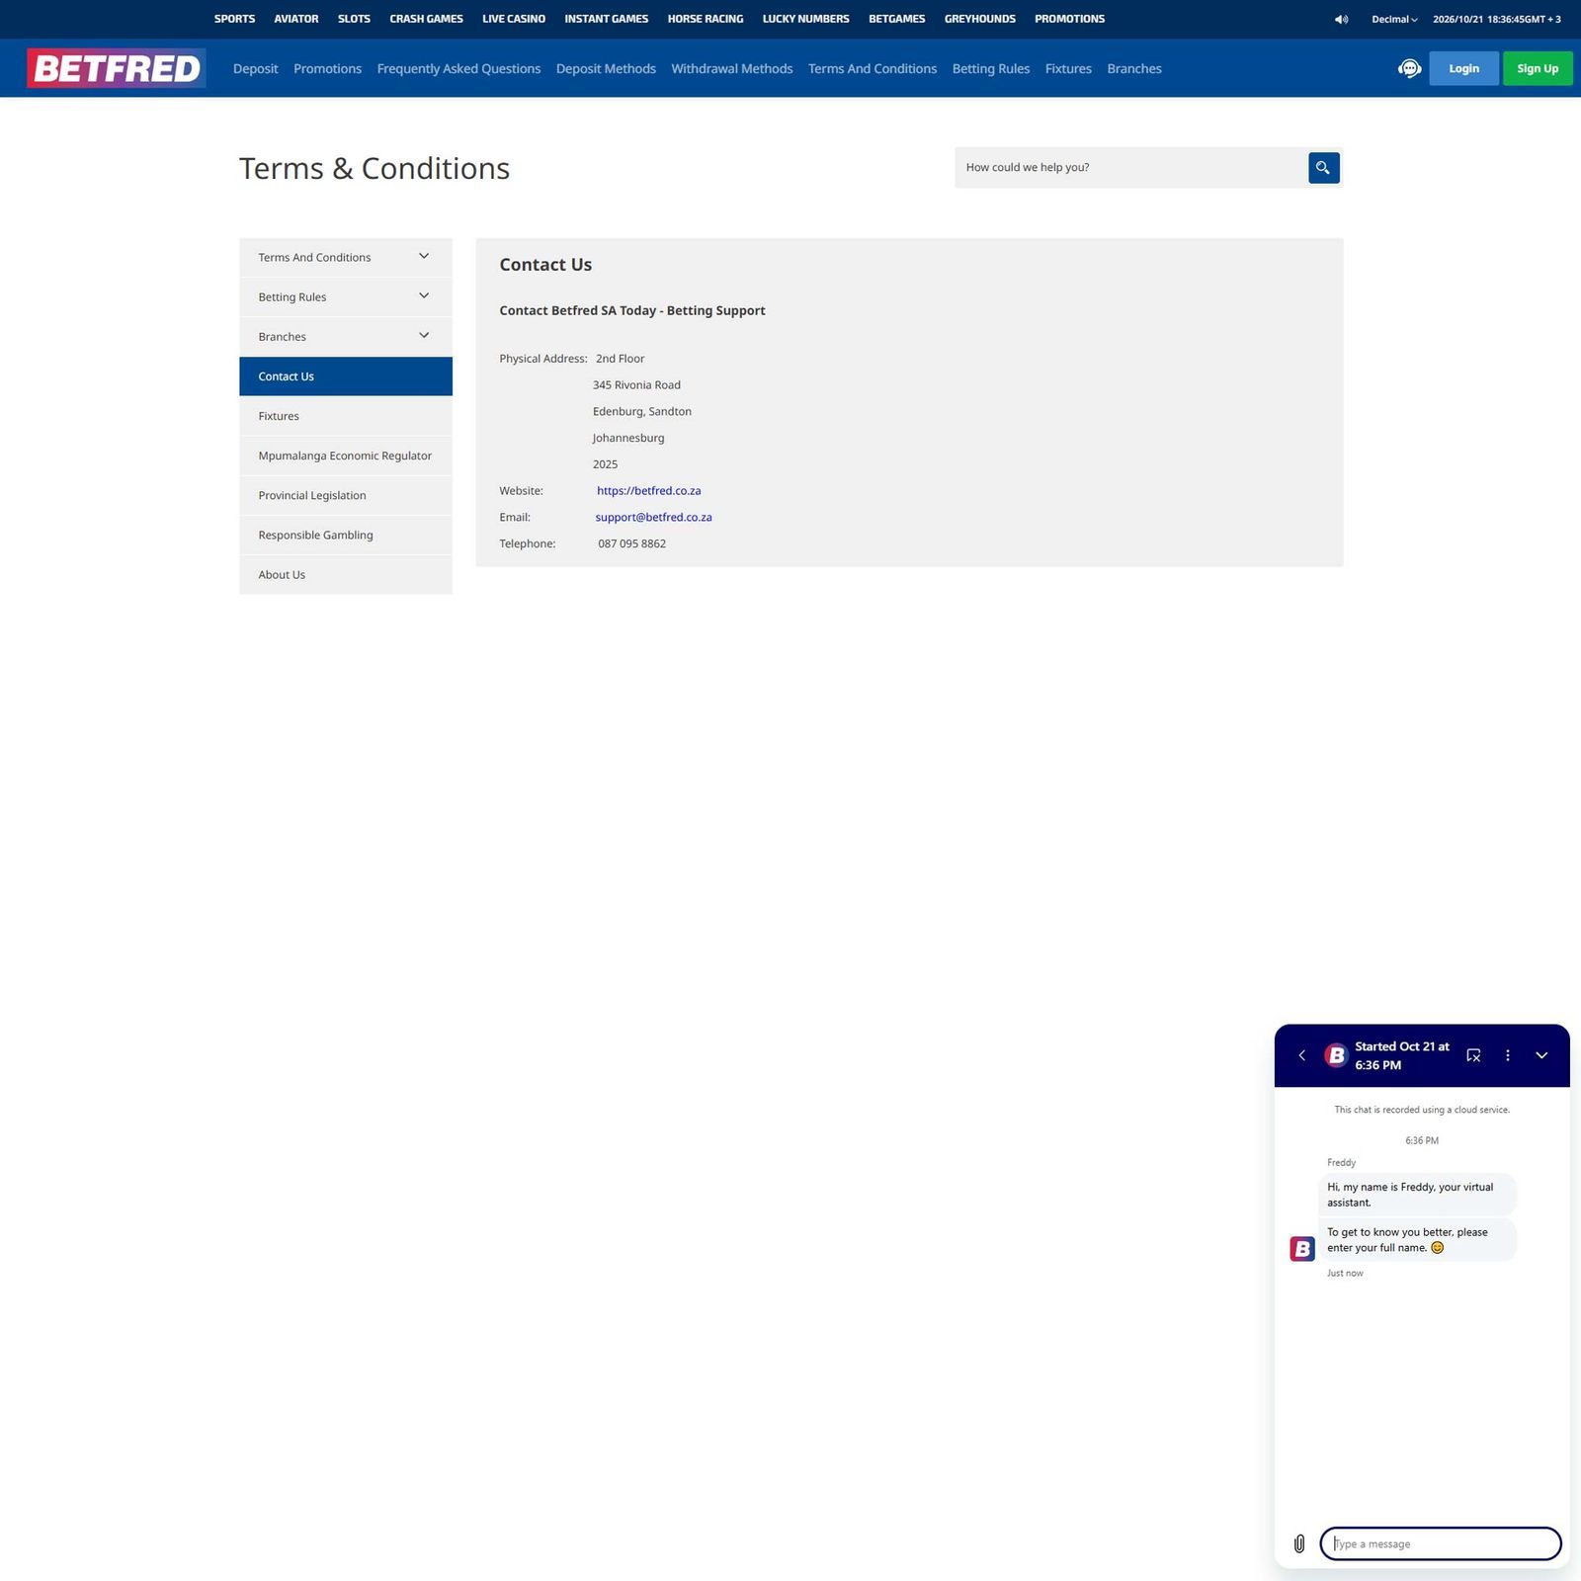Open the Decimal odds format dropdown
Viewport: 1581px width, 1581px height.
click(1394, 19)
